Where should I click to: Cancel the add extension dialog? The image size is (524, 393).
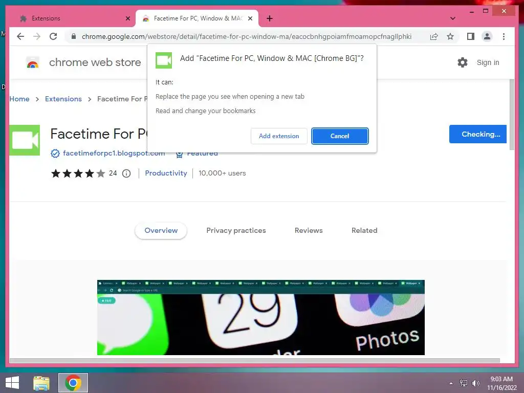[x=340, y=136]
